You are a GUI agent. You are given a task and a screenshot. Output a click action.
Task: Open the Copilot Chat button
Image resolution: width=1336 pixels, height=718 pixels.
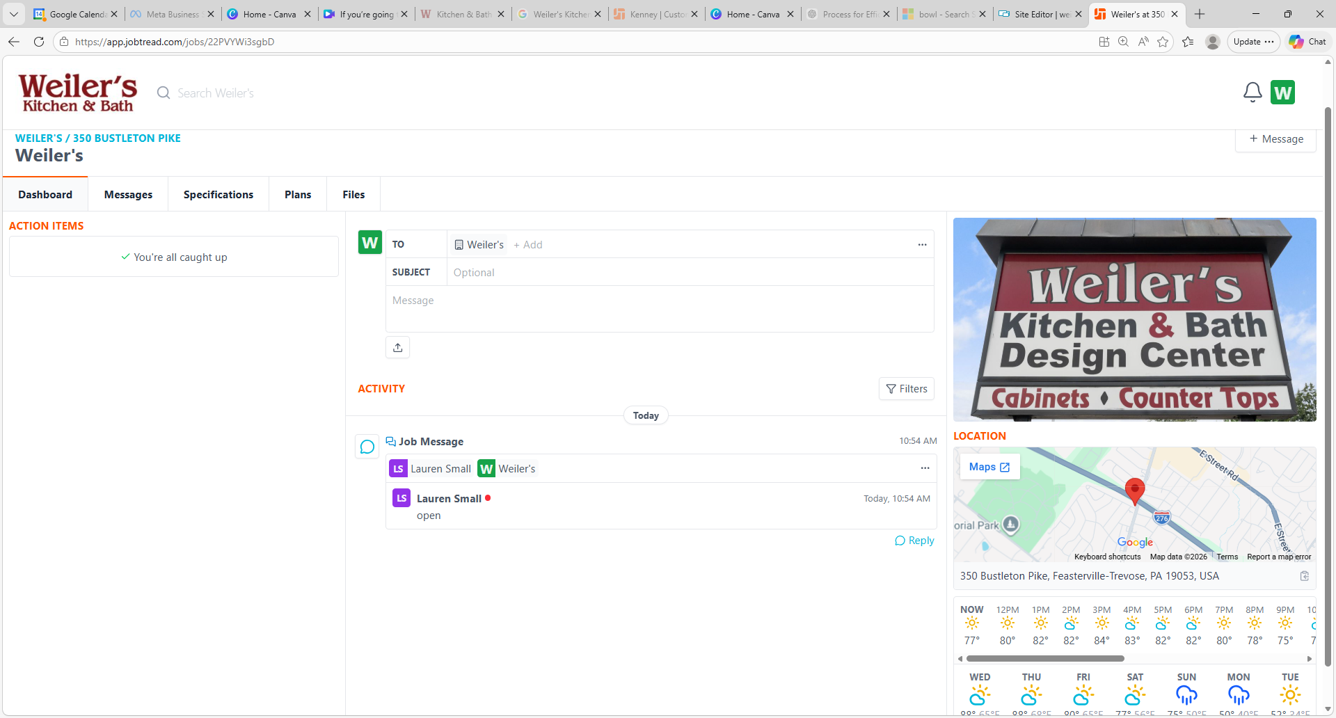pos(1307,42)
